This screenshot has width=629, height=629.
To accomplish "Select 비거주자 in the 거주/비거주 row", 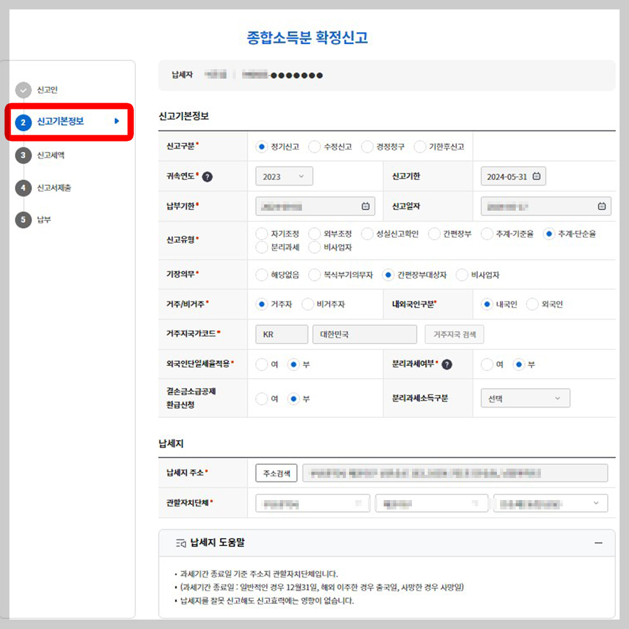I will tap(309, 304).
